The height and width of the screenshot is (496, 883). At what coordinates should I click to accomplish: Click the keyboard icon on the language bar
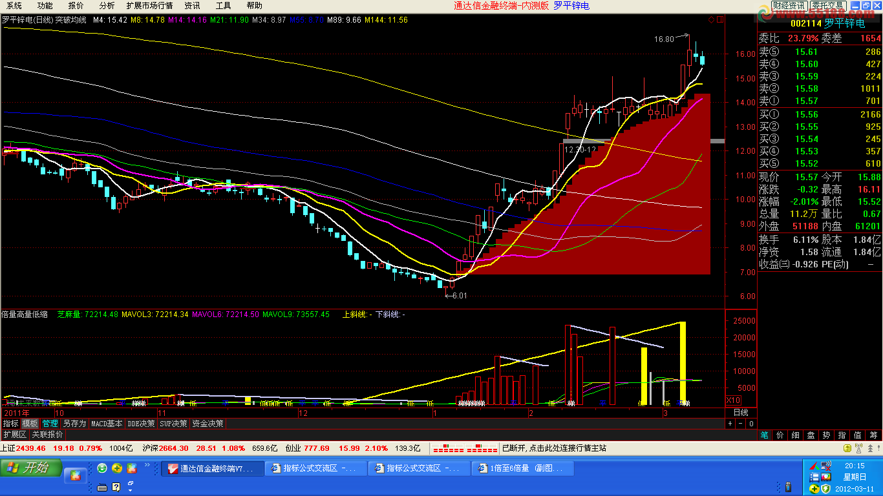[x=103, y=487]
